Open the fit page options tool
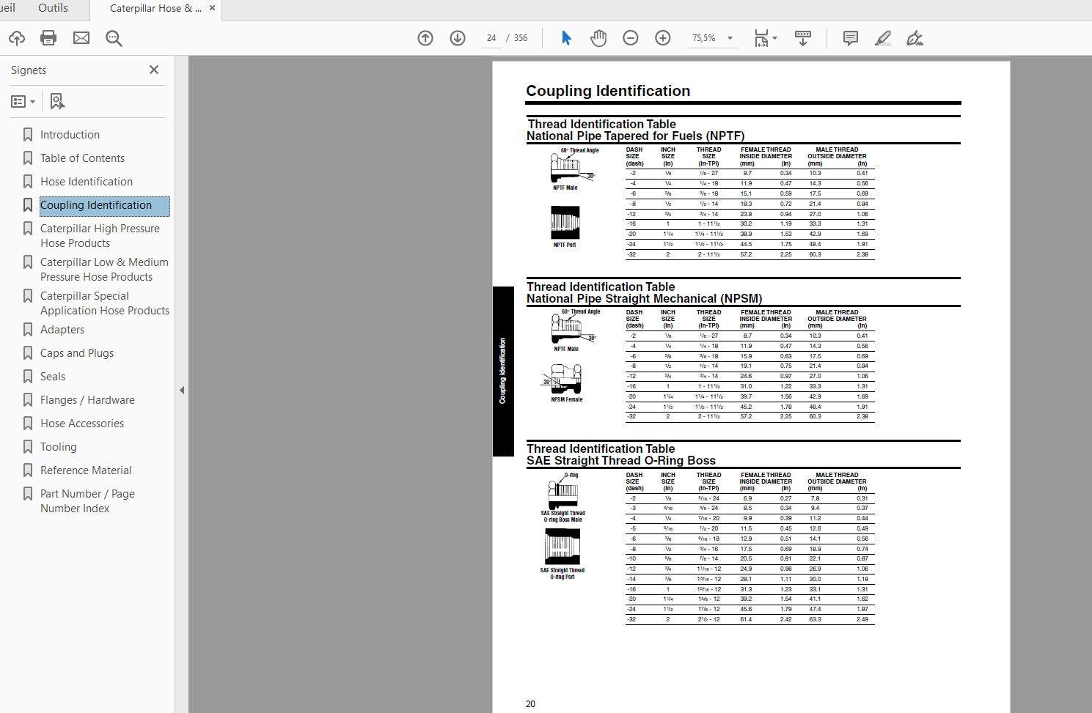Screen dimensions: 1092x713 click(x=762, y=38)
